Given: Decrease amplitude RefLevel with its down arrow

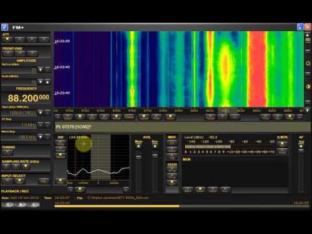Looking at the screenshot, I should pyautogui.click(x=40, y=70).
